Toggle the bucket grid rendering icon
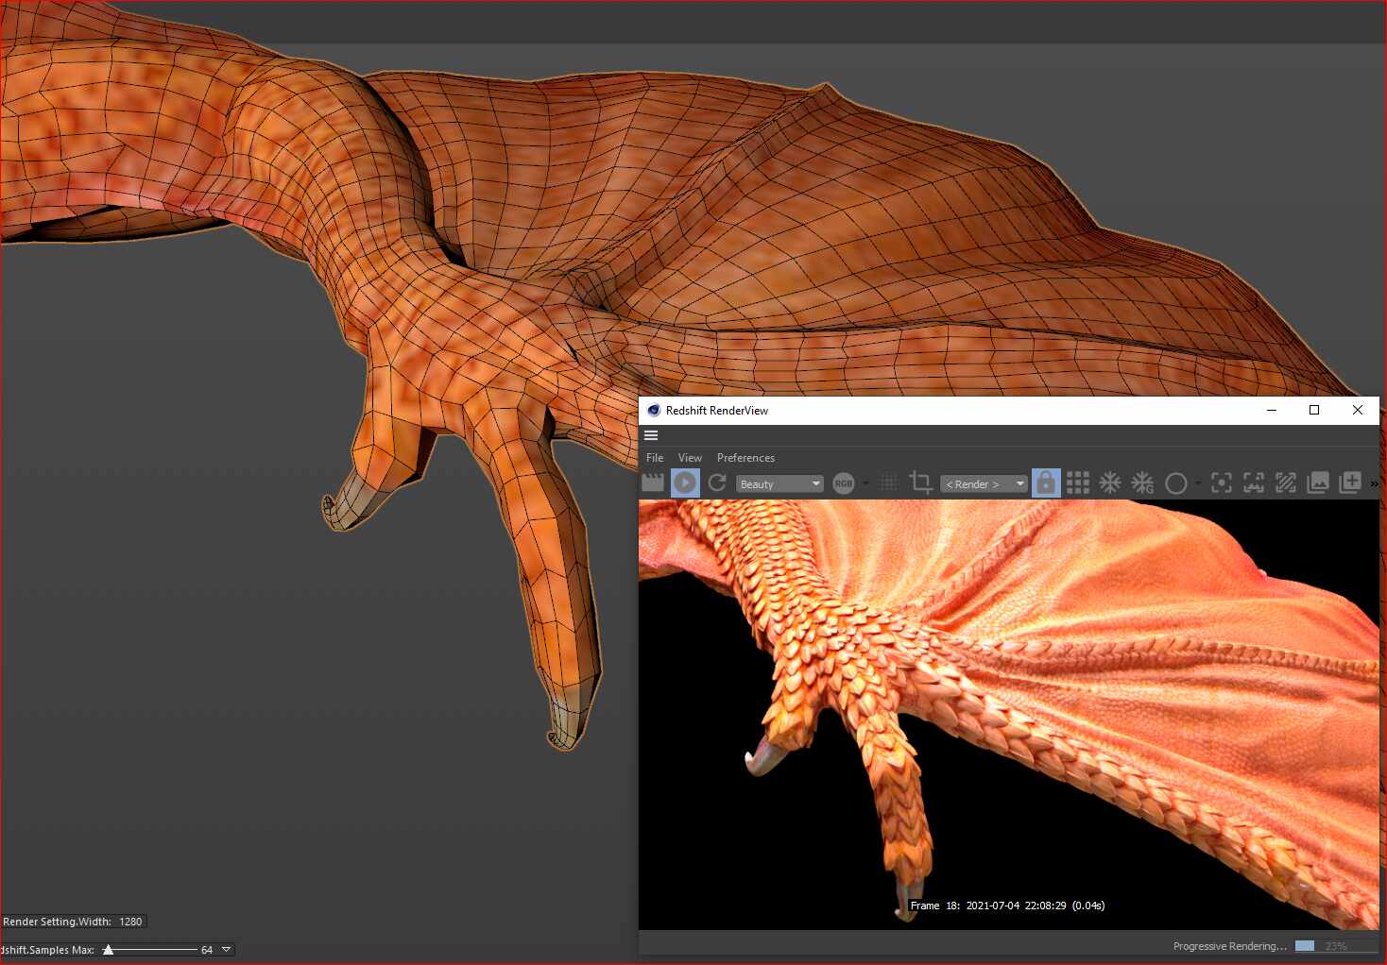The height and width of the screenshot is (965, 1387). click(1077, 483)
